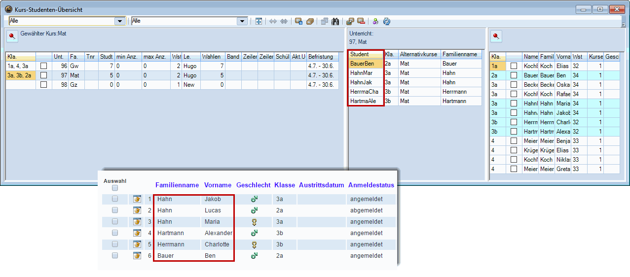Select the class cell '1a, 4, 3a'

[20, 66]
